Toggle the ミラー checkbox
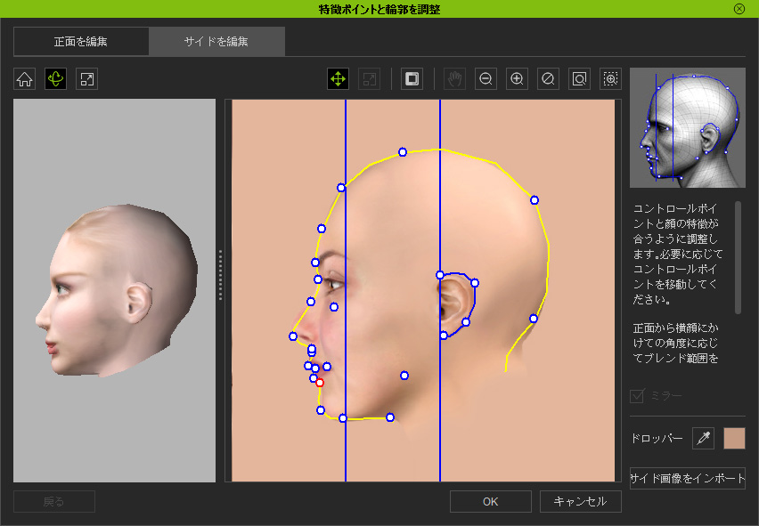759x526 pixels. point(637,396)
